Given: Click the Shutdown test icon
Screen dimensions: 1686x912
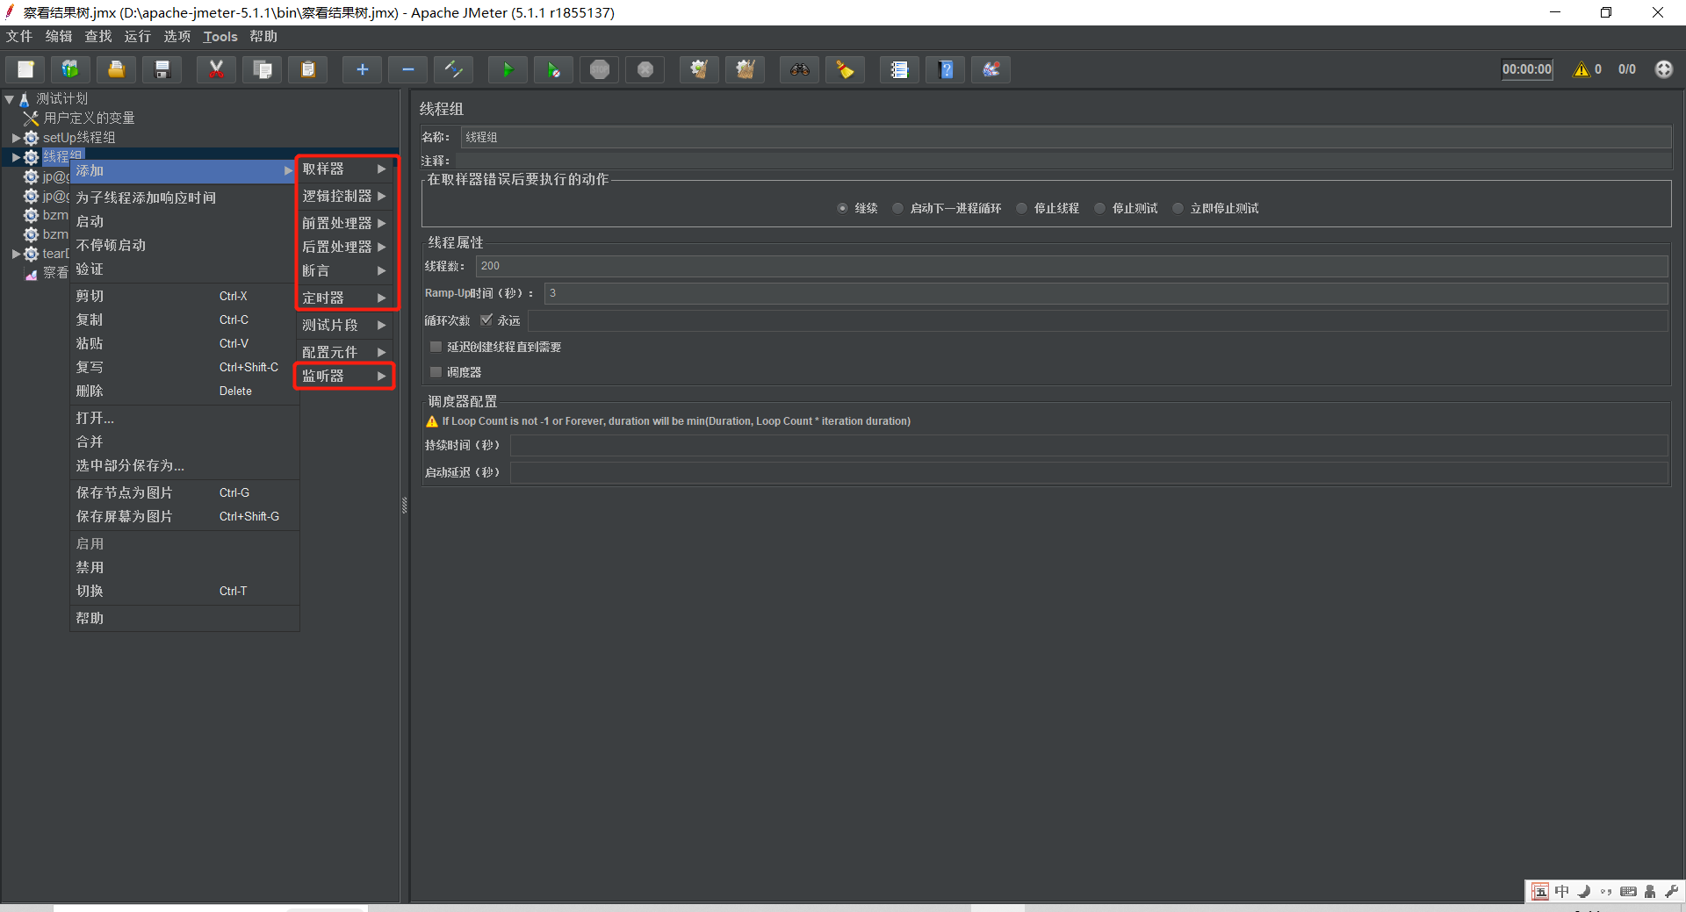Looking at the screenshot, I should coord(645,69).
